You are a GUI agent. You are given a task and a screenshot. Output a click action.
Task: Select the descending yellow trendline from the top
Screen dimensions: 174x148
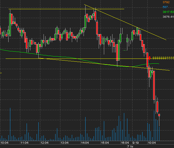coord(125,23)
